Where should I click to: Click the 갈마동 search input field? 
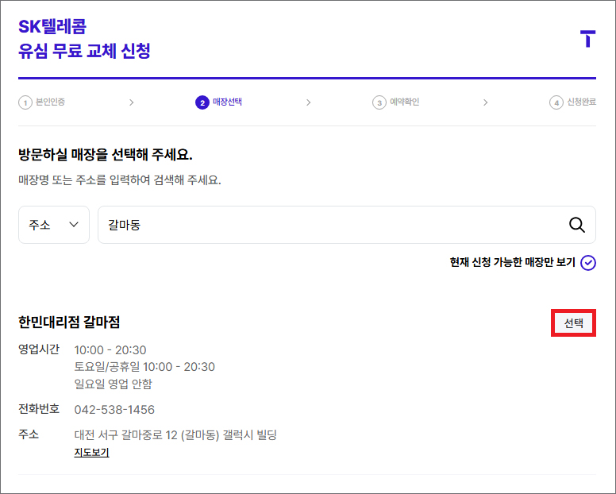(346, 225)
